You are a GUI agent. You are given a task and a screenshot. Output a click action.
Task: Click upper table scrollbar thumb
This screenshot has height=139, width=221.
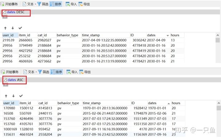(x=218, y=40)
